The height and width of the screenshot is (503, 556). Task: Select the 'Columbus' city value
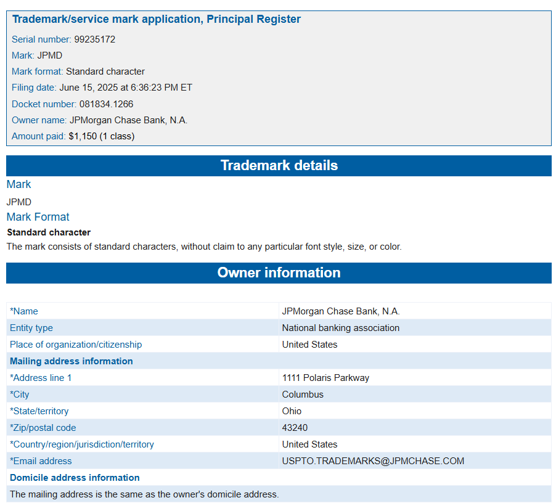point(303,395)
